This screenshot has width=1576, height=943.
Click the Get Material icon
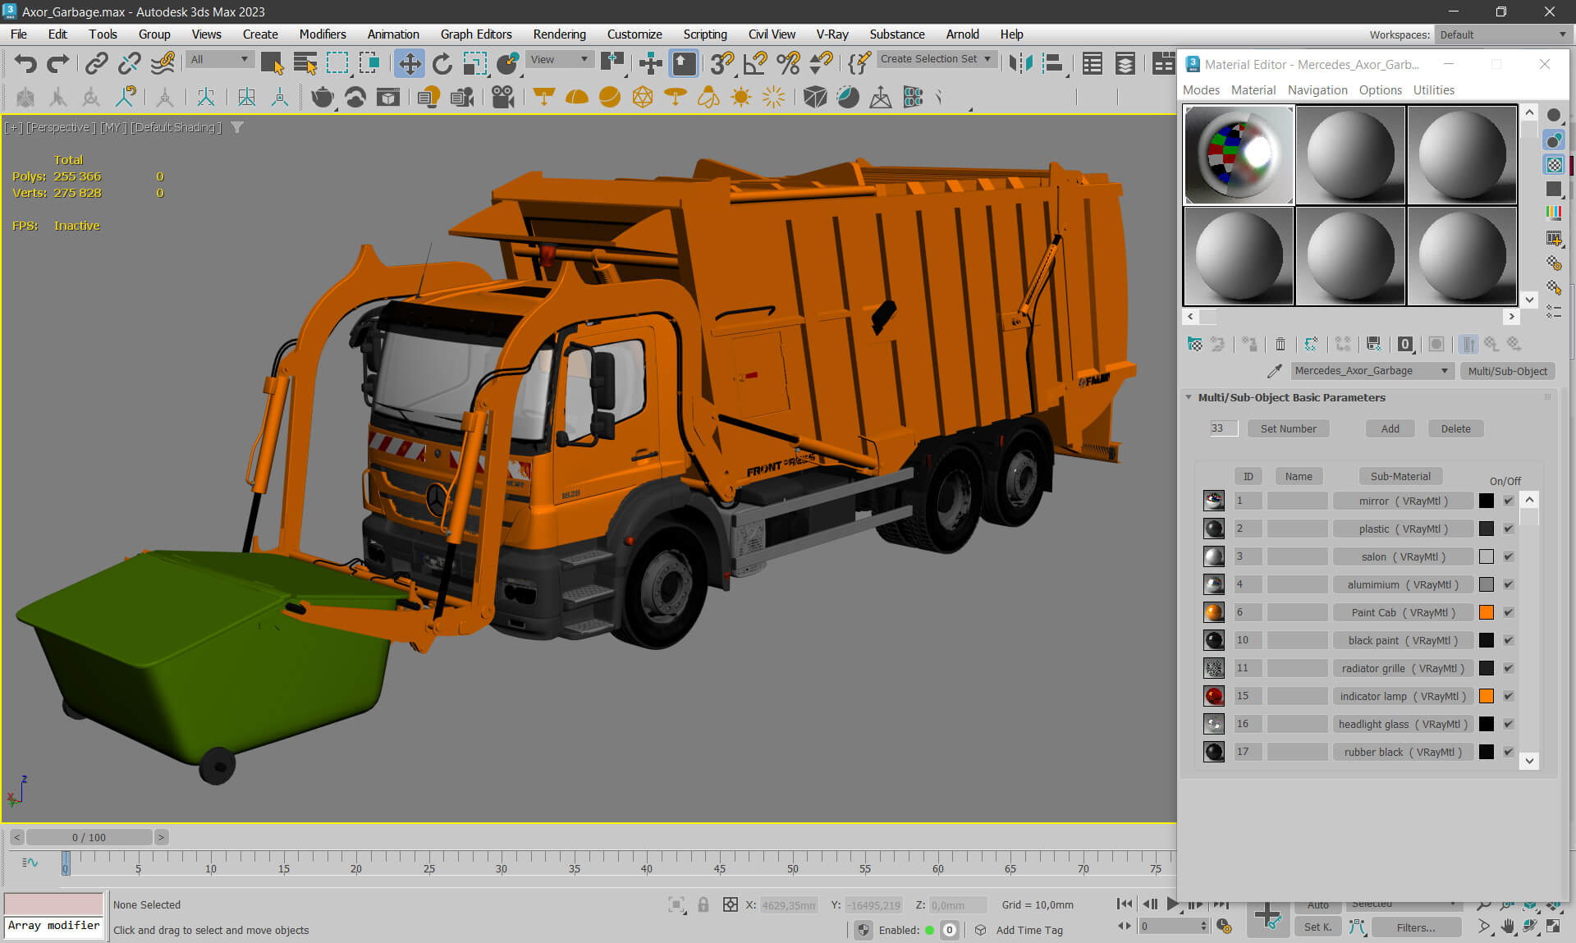pos(1195,344)
